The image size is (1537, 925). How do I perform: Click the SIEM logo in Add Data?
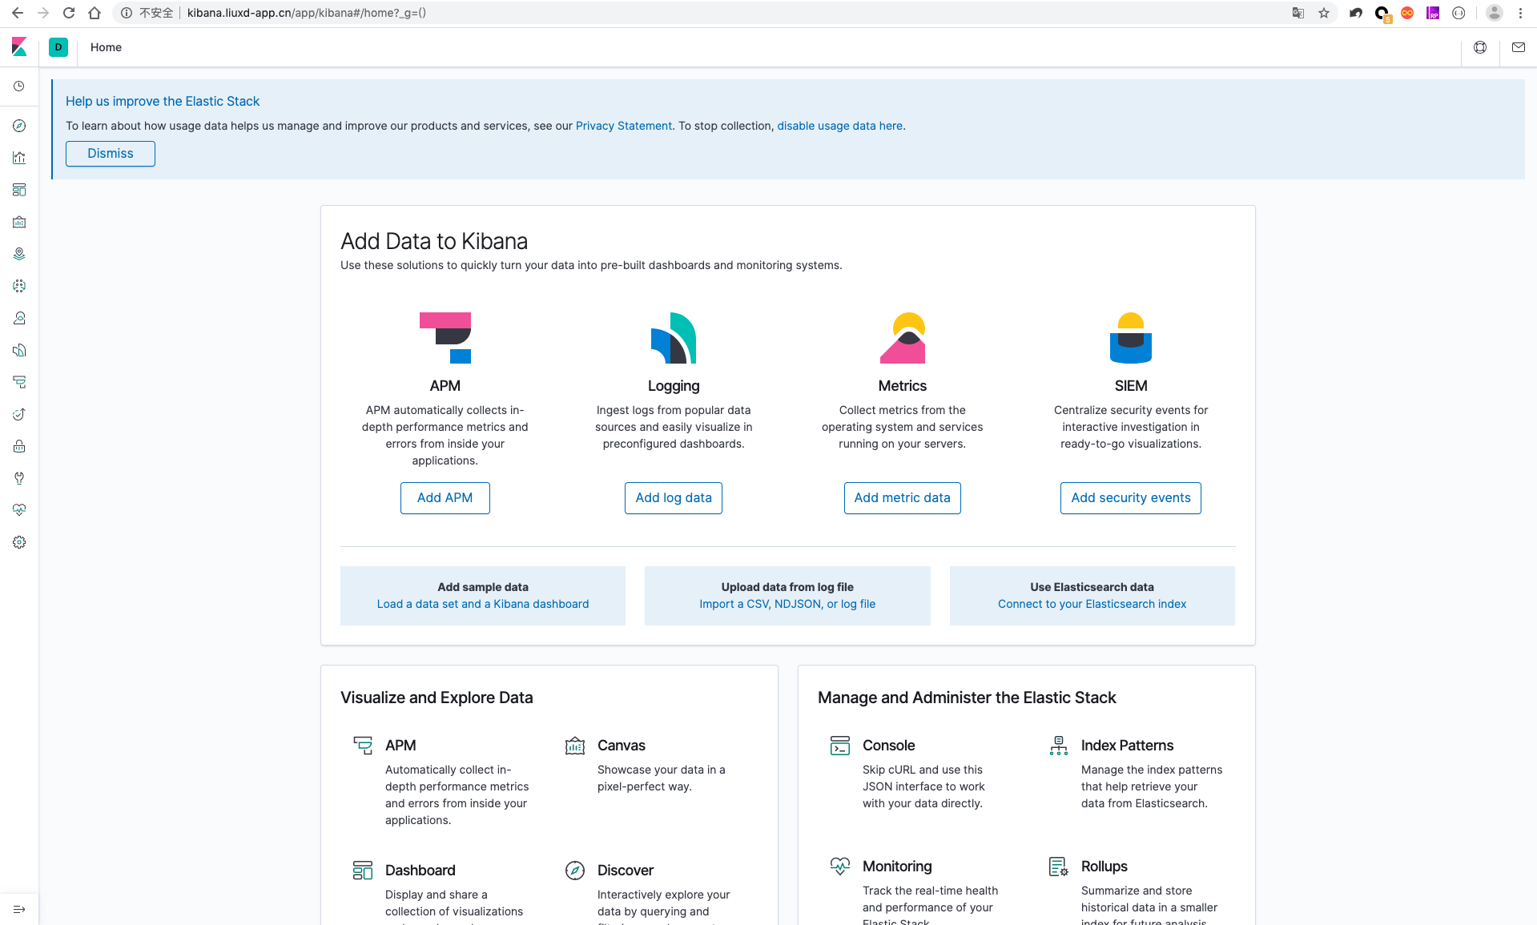pyautogui.click(x=1131, y=338)
